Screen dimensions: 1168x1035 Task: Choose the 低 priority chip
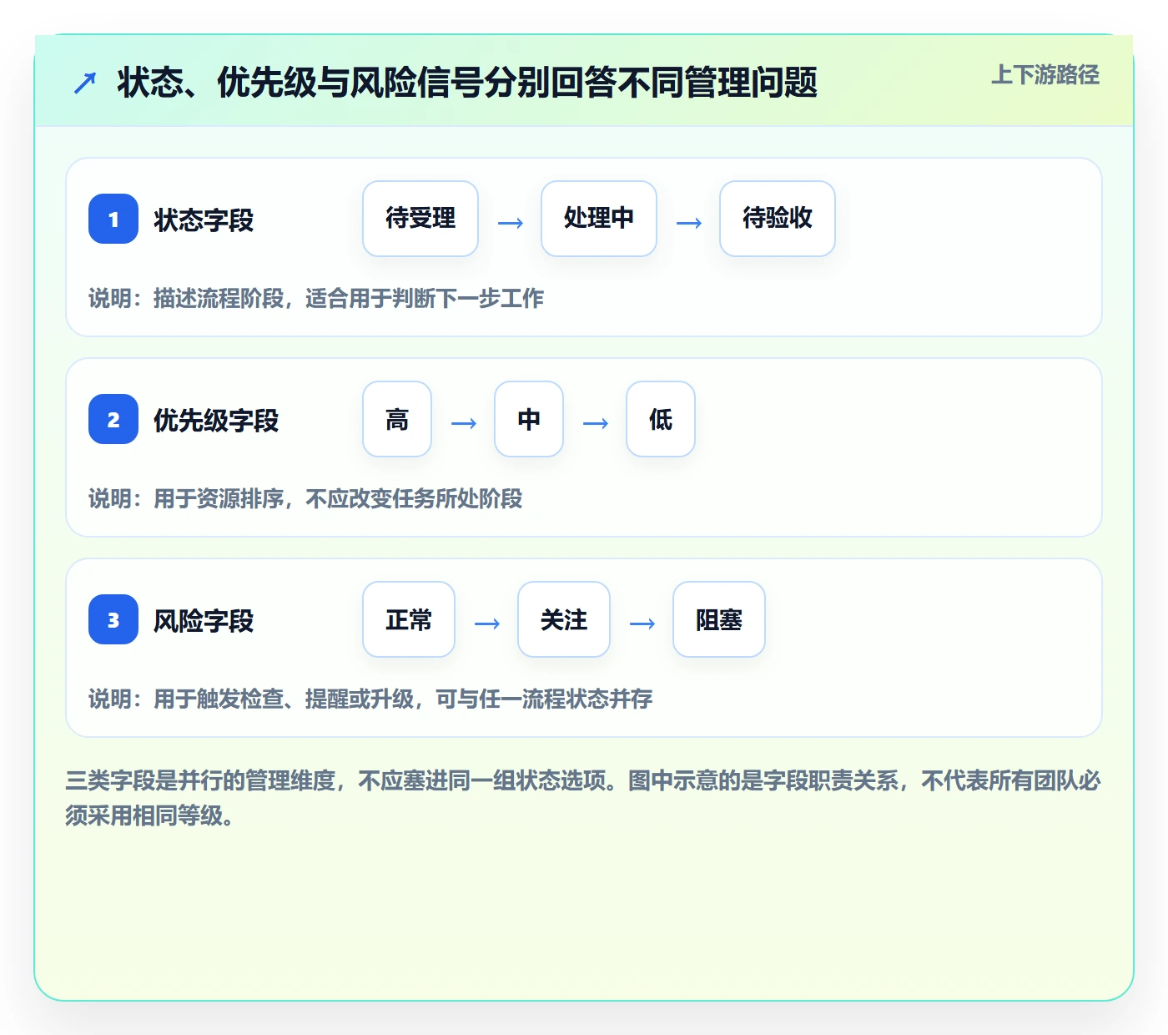pos(661,419)
